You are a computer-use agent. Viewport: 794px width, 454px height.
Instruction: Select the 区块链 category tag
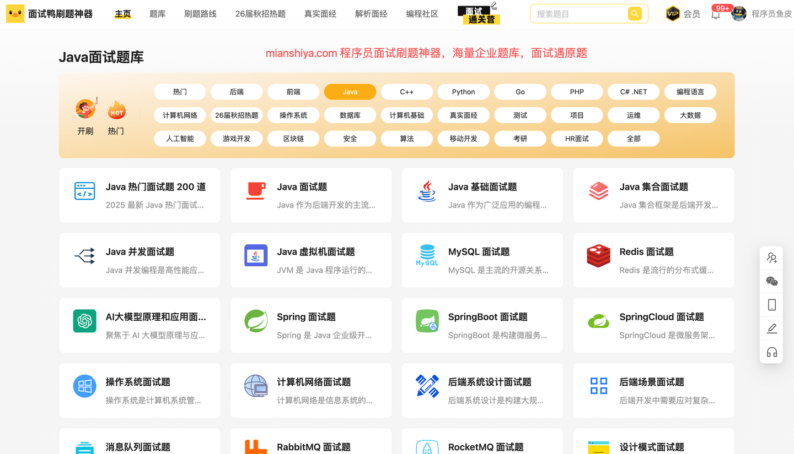point(293,139)
